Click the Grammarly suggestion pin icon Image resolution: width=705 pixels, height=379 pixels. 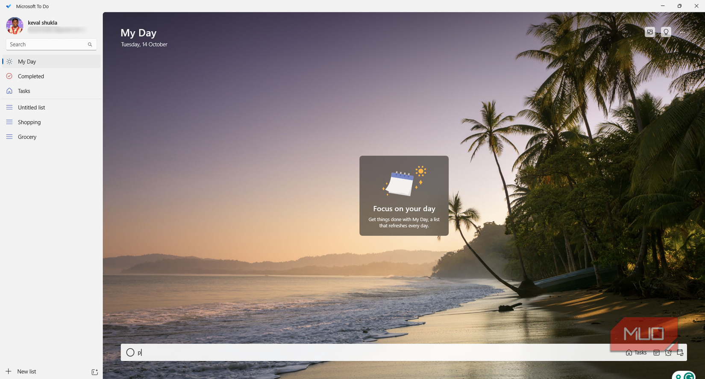coord(679,377)
